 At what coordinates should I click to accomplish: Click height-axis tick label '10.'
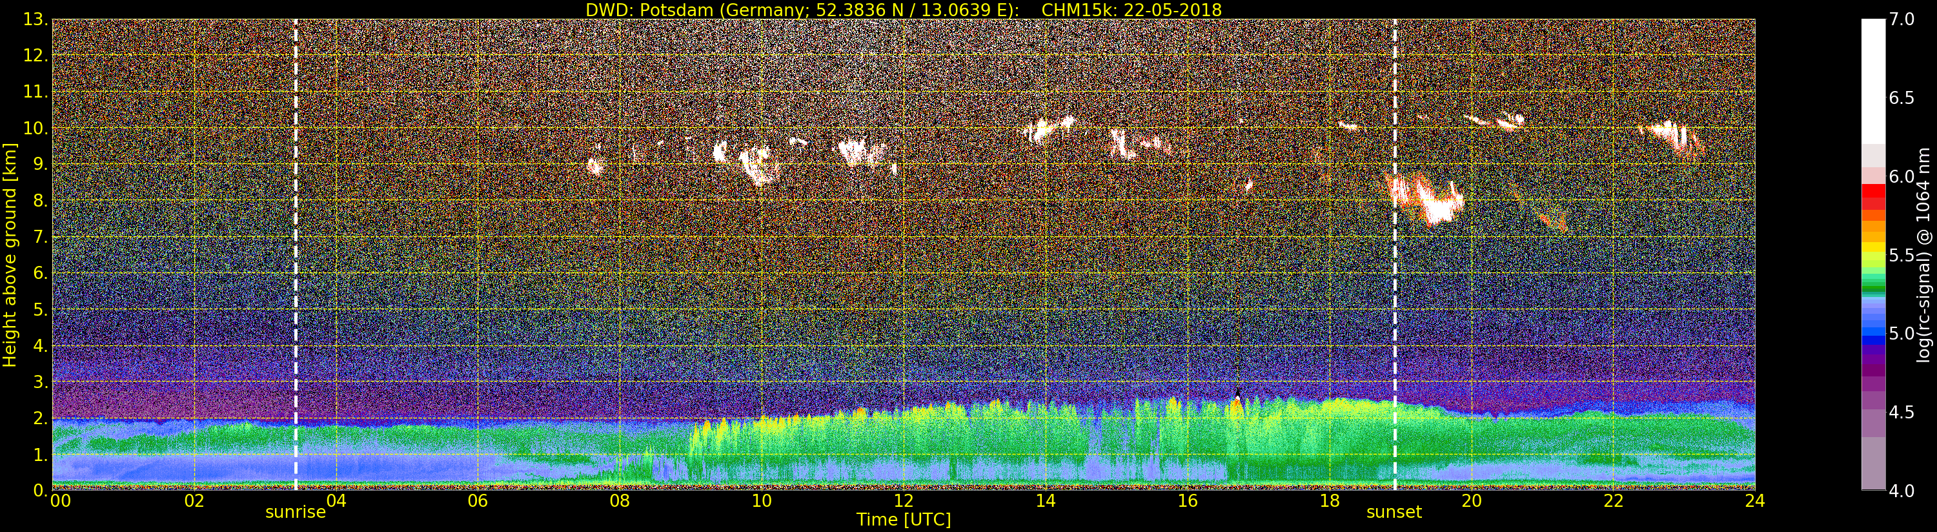(x=36, y=128)
